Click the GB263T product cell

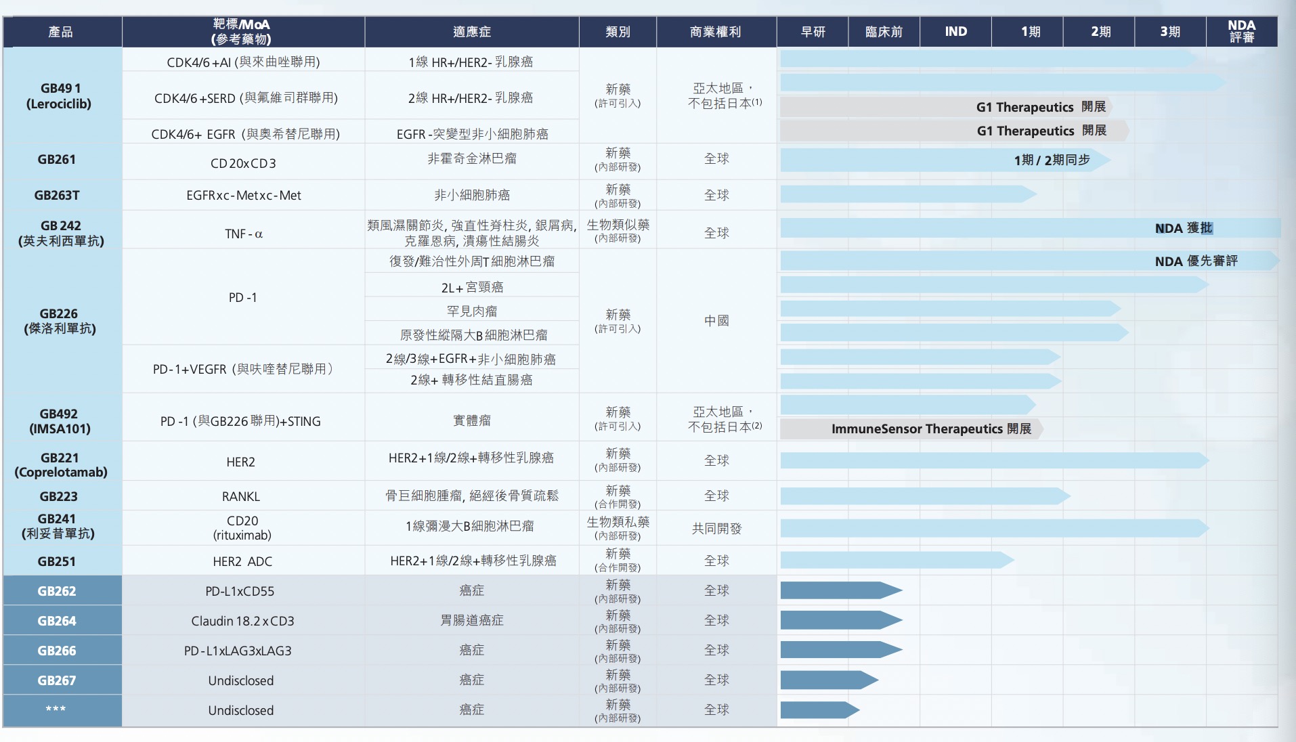62,195
